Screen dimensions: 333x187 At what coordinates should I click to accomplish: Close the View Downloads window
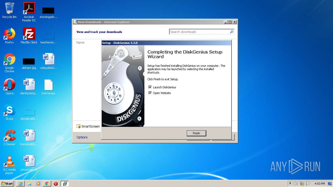[235, 22]
